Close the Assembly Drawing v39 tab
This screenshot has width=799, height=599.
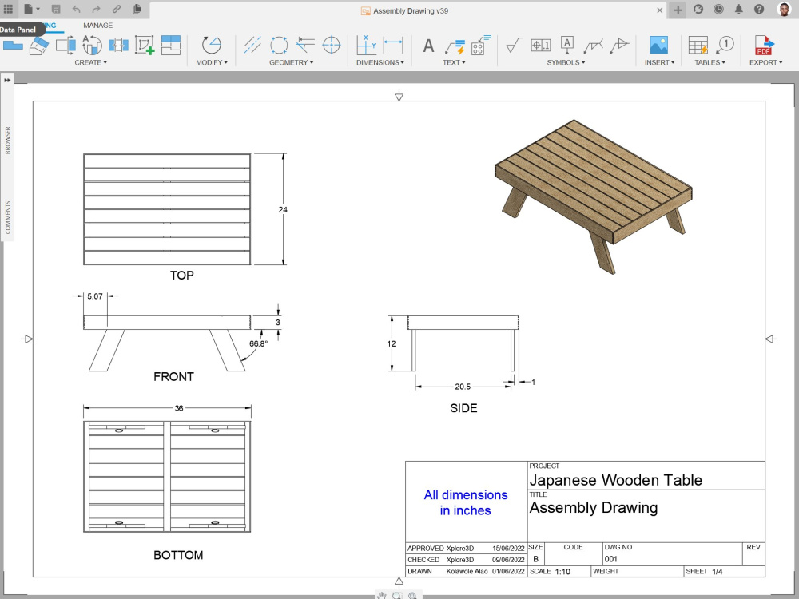659,10
